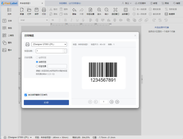Click the actual-size window icon

pyautogui.click(x=126, y=10)
